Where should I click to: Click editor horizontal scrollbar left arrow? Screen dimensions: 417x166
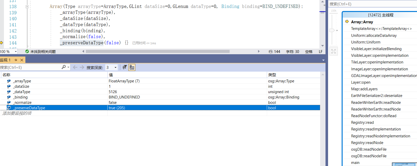coord(83,51)
